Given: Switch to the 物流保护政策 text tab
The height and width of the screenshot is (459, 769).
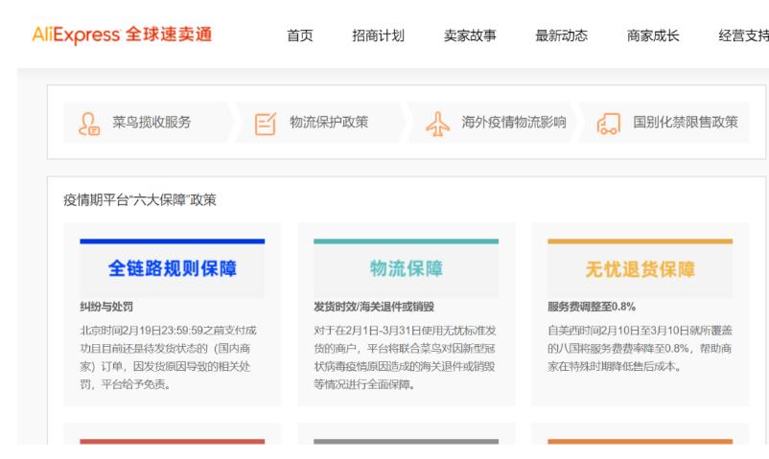Looking at the screenshot, I should [329, 122].
